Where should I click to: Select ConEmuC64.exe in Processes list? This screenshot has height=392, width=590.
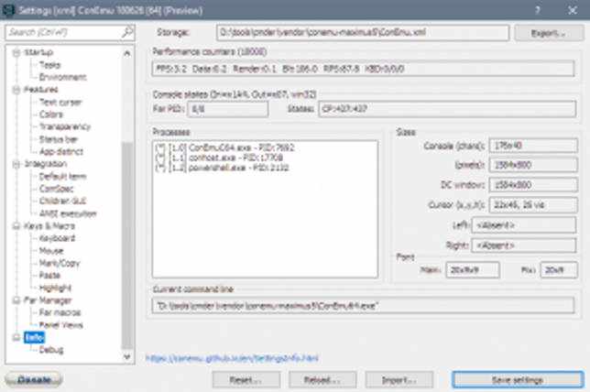pos(224,147)
